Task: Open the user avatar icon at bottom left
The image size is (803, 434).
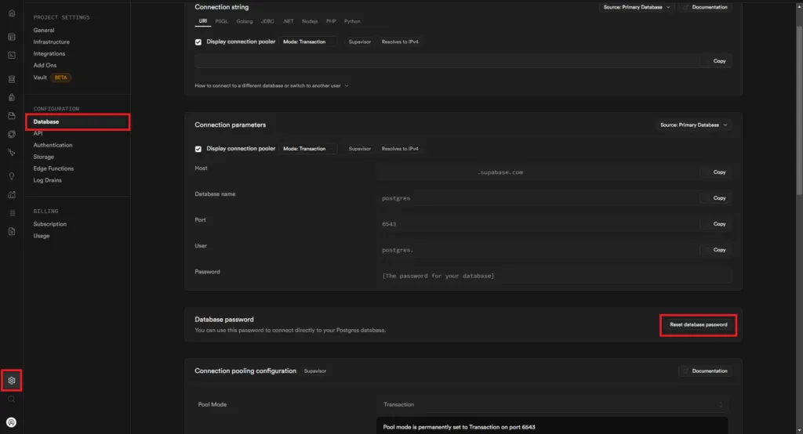Action: [12, 421]
